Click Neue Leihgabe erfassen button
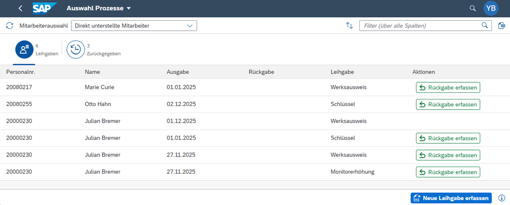 click(x=451, y=198)
